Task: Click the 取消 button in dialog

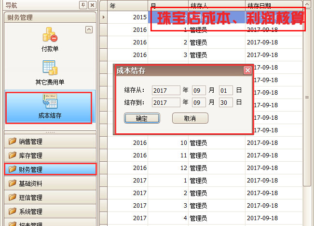Action: pyautogui.click(x=190, y=118)
